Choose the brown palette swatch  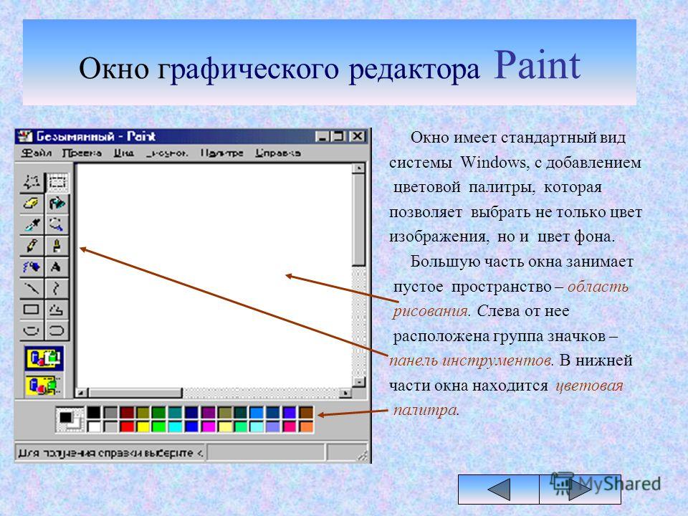[306, 413]
